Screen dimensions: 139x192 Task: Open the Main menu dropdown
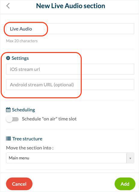[70, 158]
